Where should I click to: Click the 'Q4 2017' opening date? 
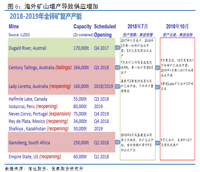102,48
